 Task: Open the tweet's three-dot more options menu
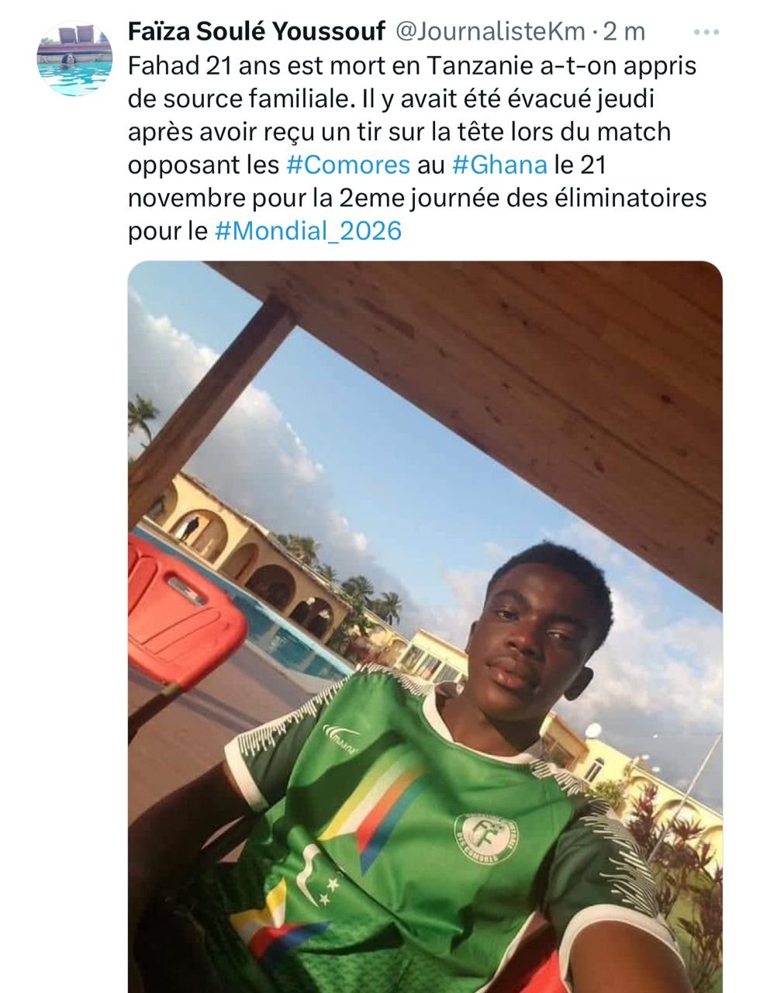click(706, 32)
